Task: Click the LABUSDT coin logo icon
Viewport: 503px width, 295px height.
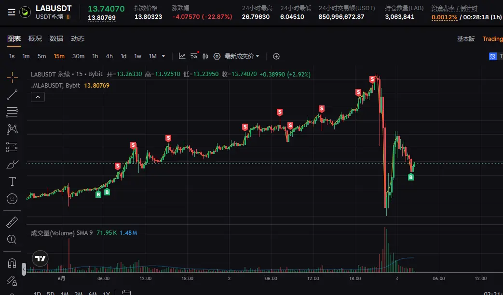Action: (x=25, y=12)
